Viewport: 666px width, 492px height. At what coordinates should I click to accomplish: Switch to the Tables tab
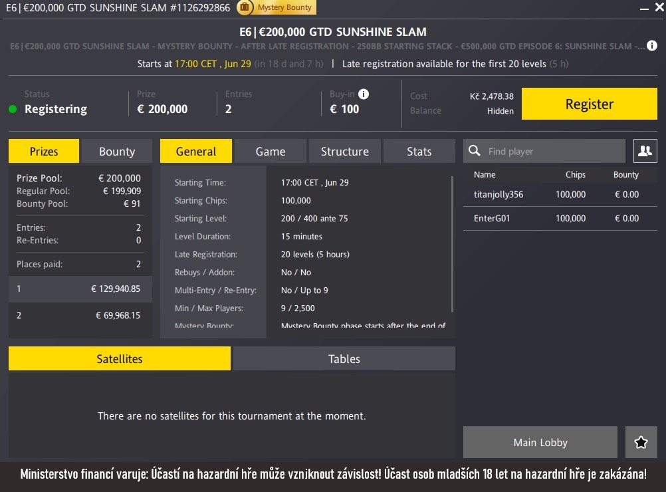point(344,358)
